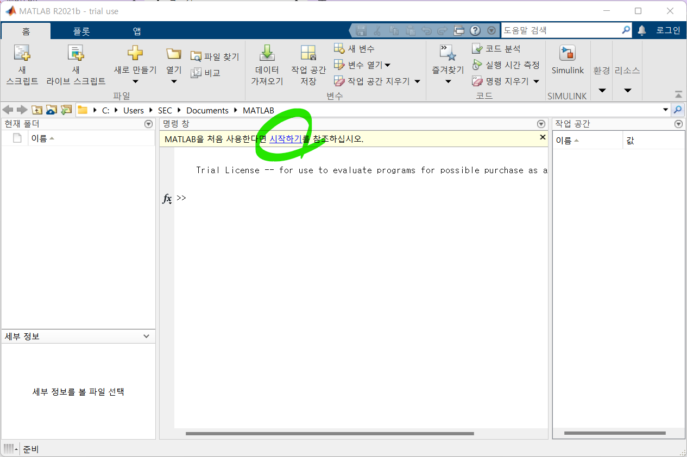
Task: Open the 명령 지우기 dropdown arrow
Action: [536, 82]
